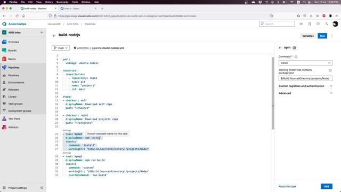
Task: Open Pipelines hub in sidebar
Action: coord(14,68)
